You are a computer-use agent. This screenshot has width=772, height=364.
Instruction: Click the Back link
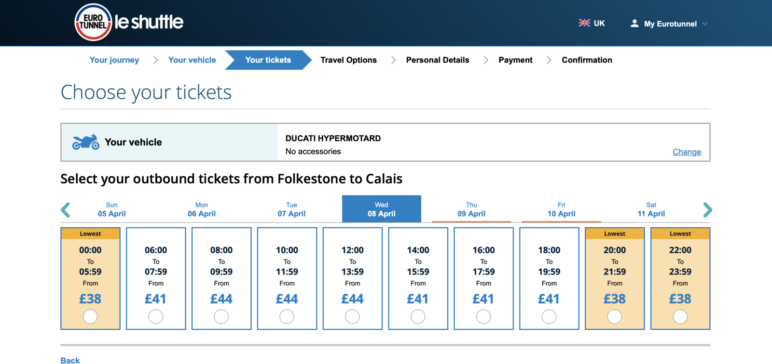tap(70, 360)
